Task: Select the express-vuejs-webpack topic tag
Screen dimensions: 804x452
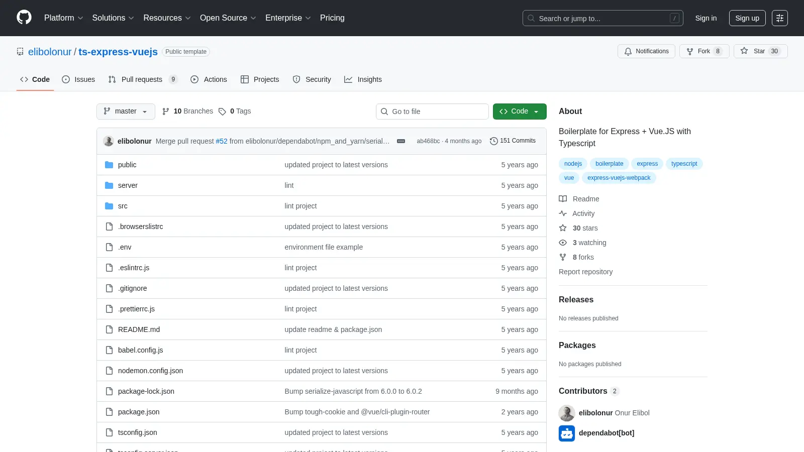Action: click(x=619, y=178)
